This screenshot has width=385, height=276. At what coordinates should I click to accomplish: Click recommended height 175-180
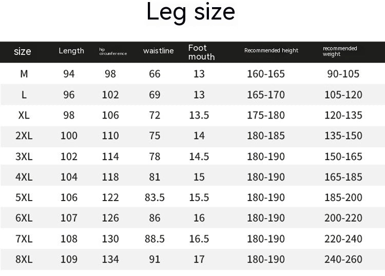(266, 115)
